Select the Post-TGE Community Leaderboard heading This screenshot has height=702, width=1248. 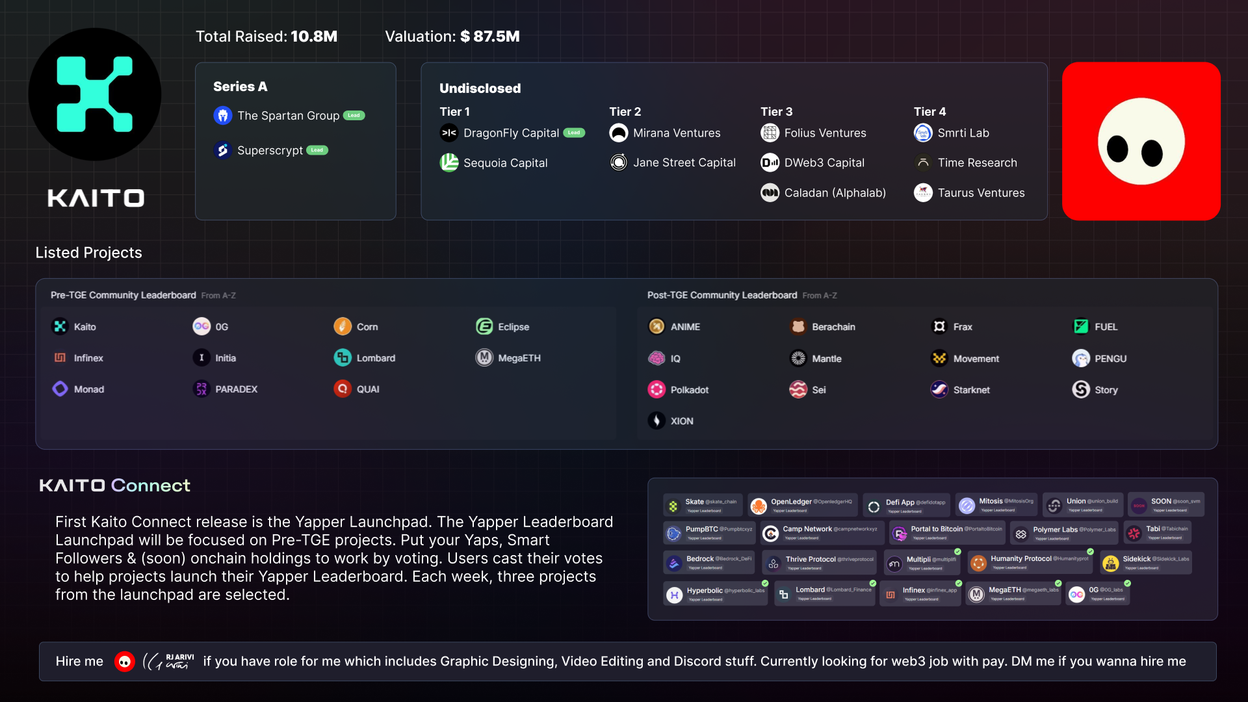[722, 295]
